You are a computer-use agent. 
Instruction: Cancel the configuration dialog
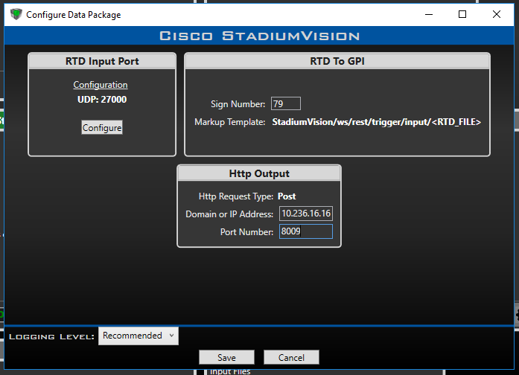[291, 357]
